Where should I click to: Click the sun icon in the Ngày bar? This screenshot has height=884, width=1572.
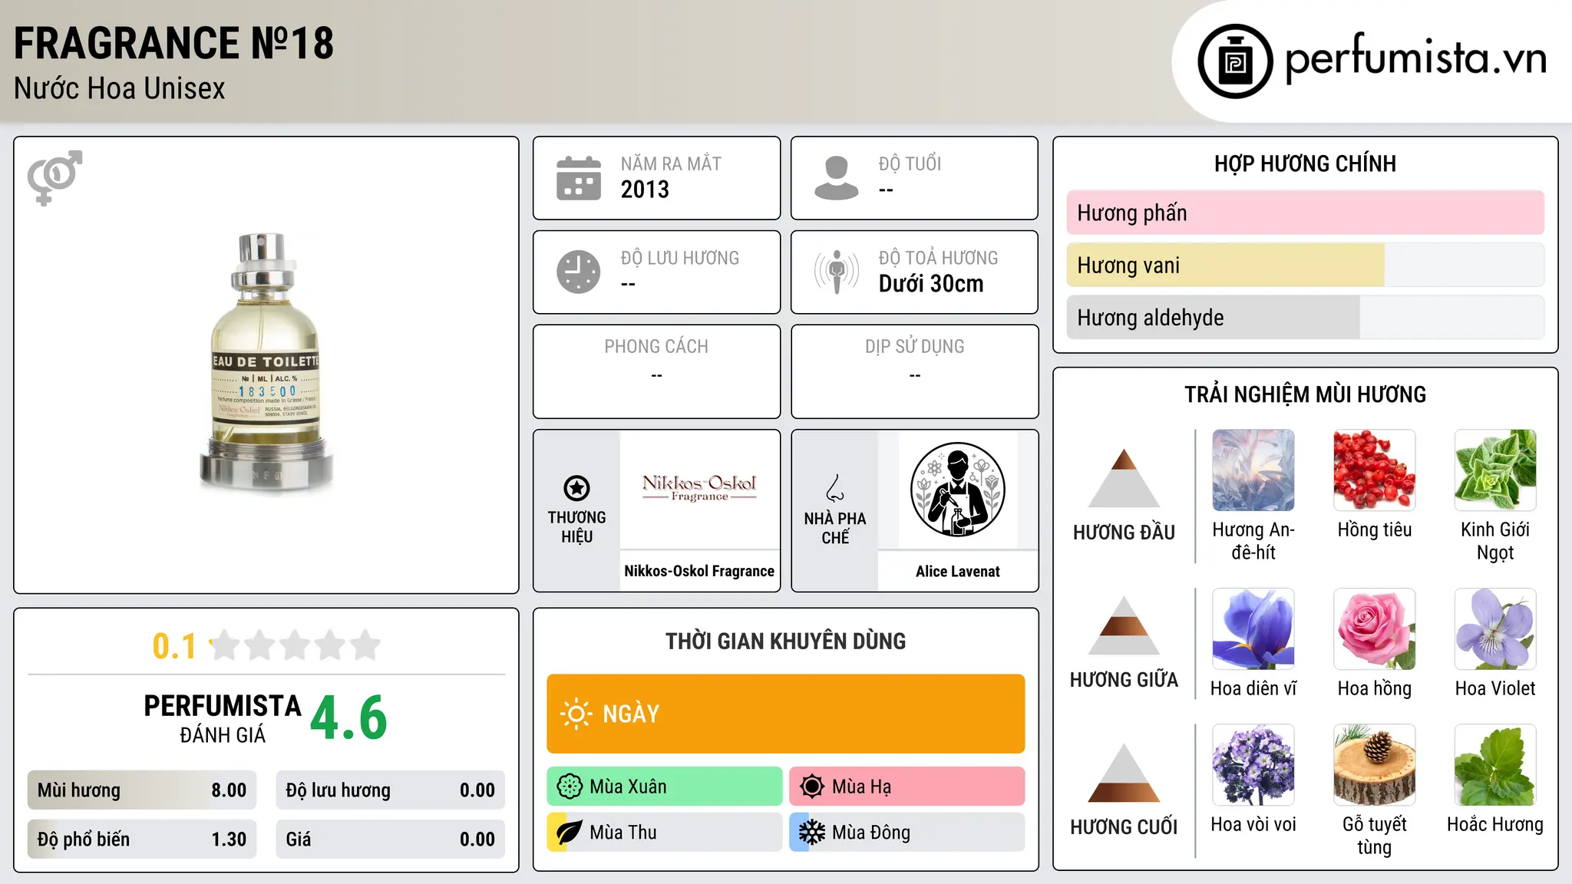coord(576,714)
